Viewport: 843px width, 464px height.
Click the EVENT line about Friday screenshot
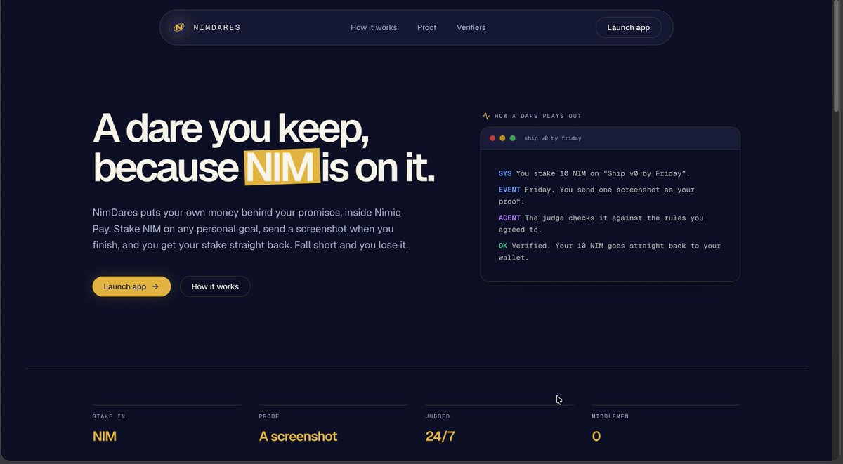tap(596, 196)
